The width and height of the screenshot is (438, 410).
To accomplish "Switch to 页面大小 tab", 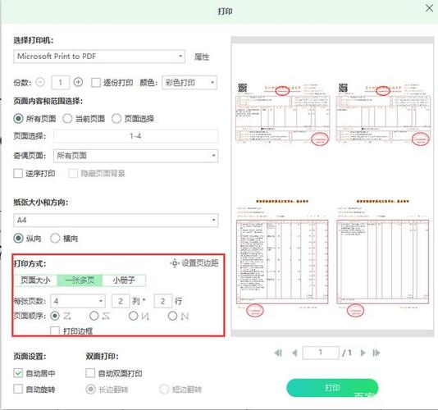I will click(x=35, y=280).
